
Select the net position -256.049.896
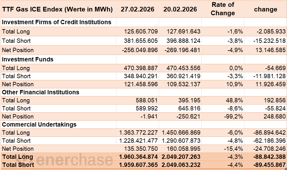tap(140, 50)
